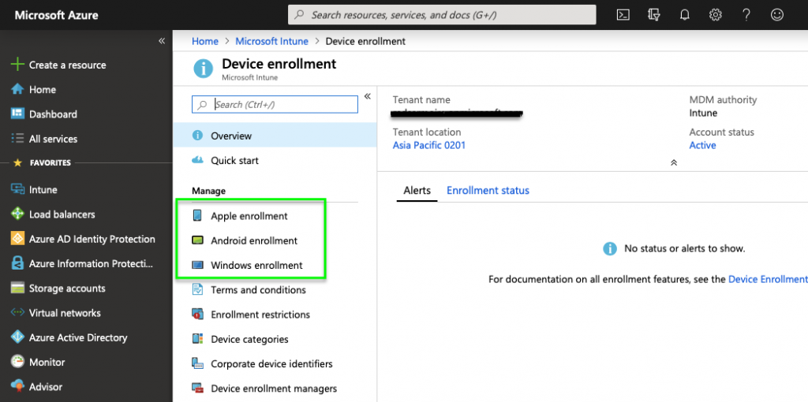Open Apple enrollment menu item

coord(249,216)
